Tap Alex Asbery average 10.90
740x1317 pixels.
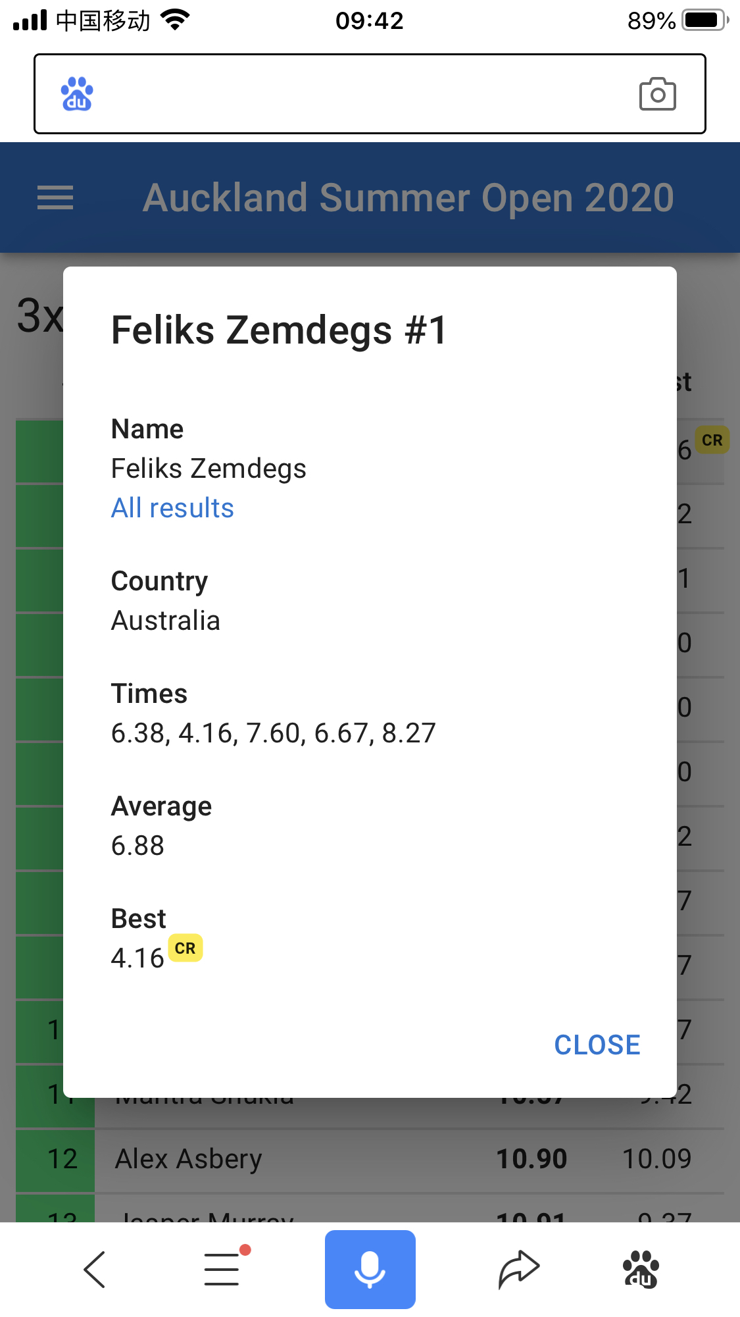click(531, 1159)
